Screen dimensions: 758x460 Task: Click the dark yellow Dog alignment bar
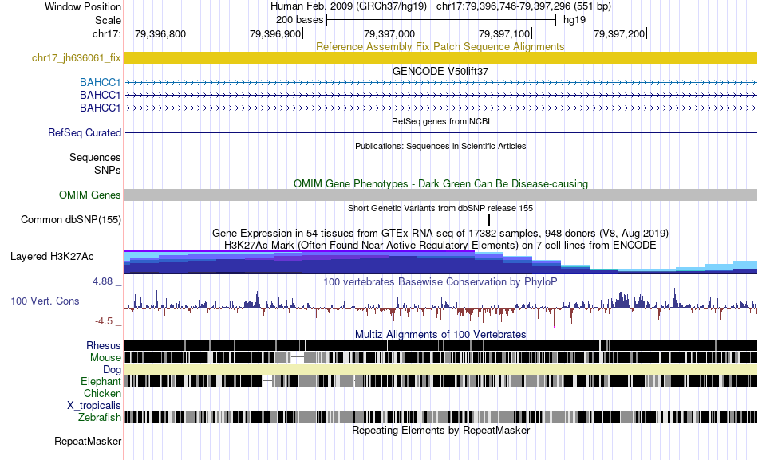tap(440, 370)
